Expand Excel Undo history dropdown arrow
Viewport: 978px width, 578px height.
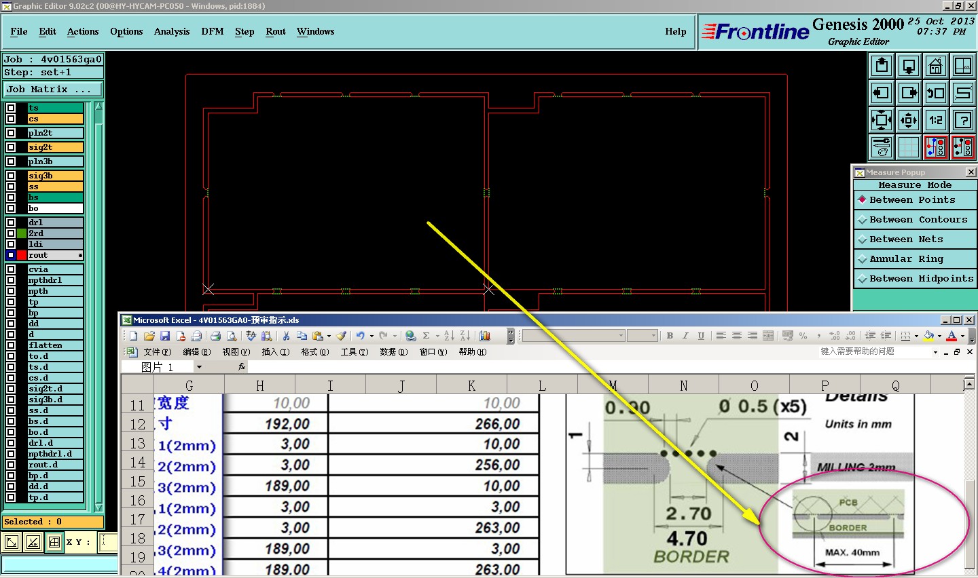point(372,336)
